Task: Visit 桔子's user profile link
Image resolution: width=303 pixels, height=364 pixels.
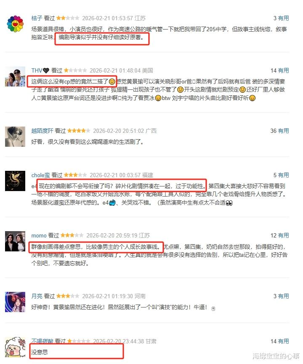Action: pyautogui.click(x=37, y=18)
